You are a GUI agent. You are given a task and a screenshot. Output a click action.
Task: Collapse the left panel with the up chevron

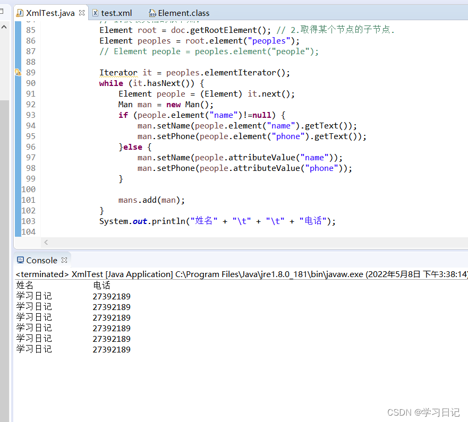tap(4, 27)
